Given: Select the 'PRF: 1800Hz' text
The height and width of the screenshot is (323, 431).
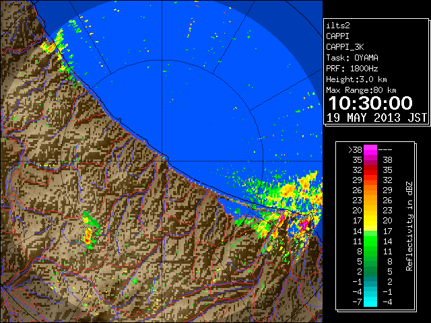Looking at the screenshot, I should point(352,69).
